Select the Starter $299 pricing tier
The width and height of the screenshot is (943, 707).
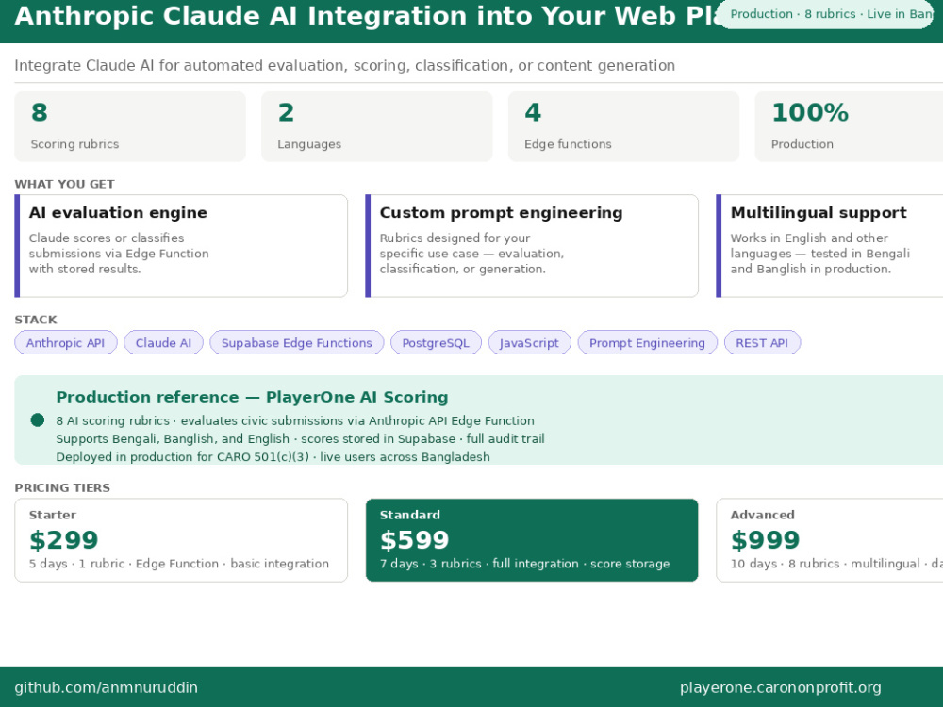181,540
